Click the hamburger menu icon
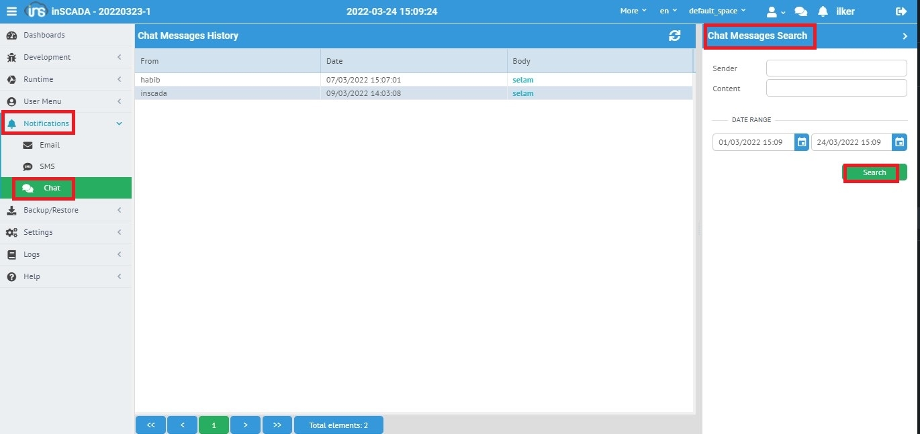Viewport: 920px width, 434px height. [11, 11]
